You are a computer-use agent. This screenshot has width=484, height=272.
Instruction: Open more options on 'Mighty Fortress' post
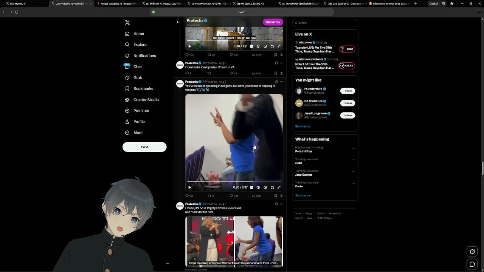click(281, 204)
